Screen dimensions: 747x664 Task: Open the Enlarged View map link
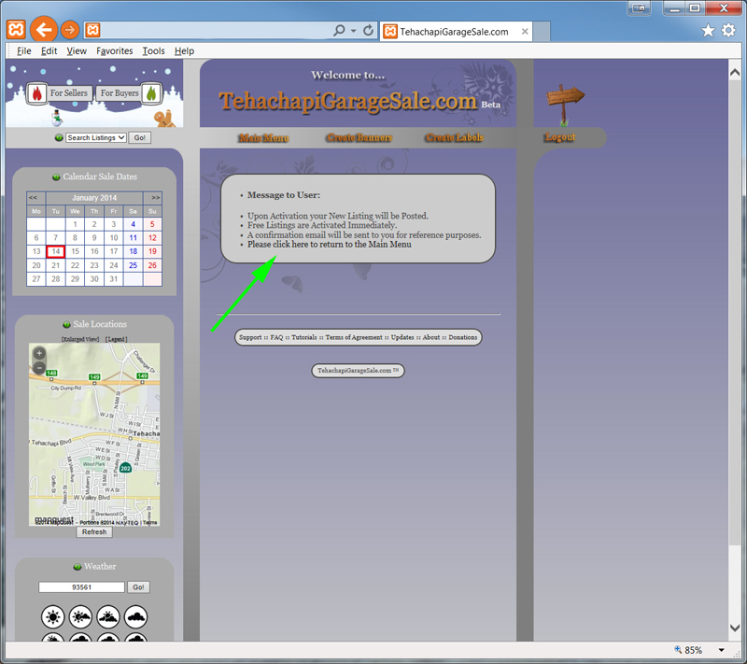[x=80, y=339]
